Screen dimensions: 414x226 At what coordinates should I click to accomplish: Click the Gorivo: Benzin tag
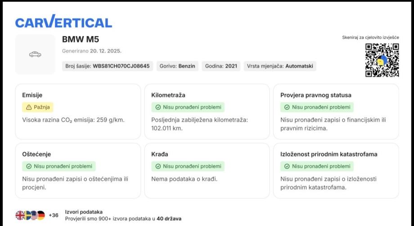(177, 66)
